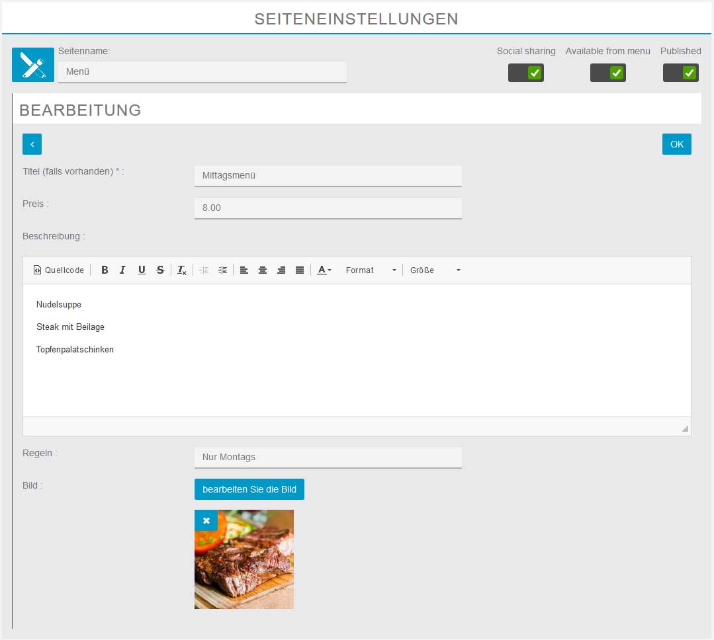Click the bearbeiten Sie die Bild button
Viewport: 714px width, 640px height.
[249, 489]
